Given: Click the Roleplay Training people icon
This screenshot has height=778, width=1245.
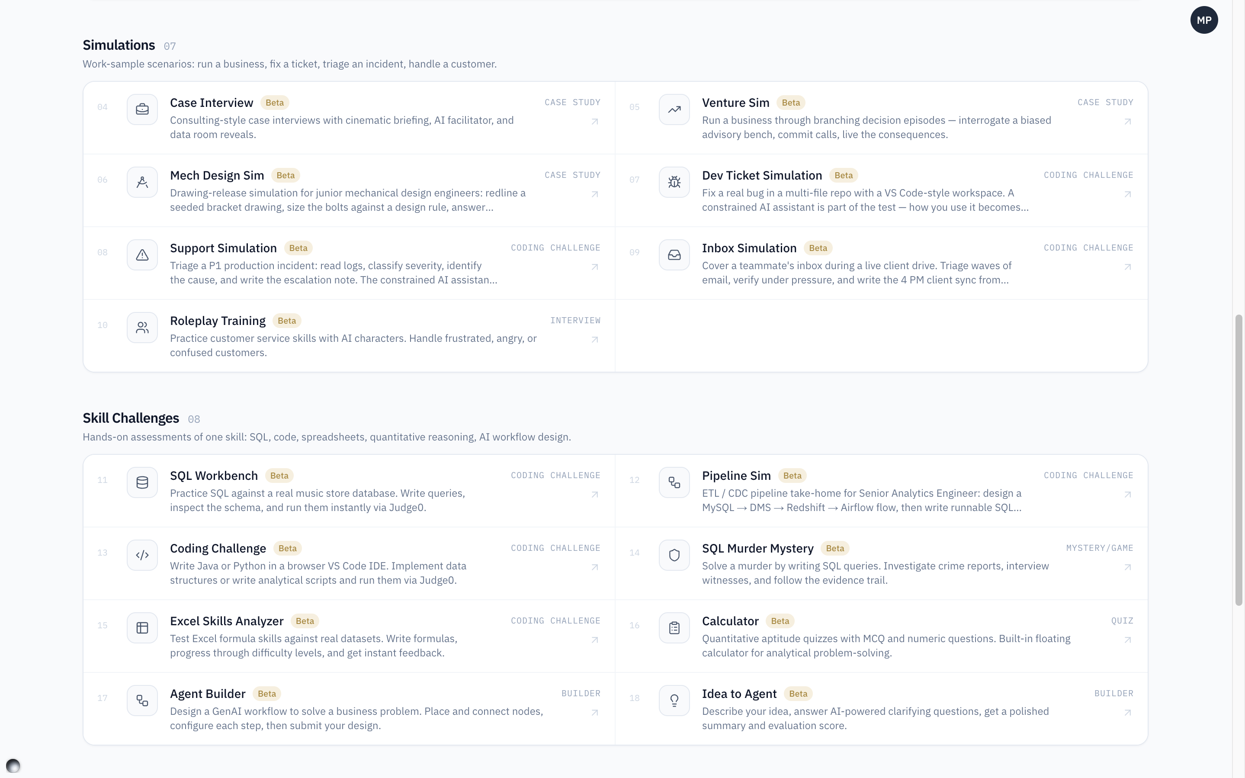Looking at the screenshot, I should click(x=142, y=327).
